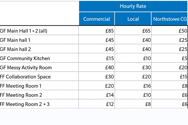The image size is (188, 125).
Task: Click the £30 Messy Activity Room Local rate
Action: pos(146,68)
